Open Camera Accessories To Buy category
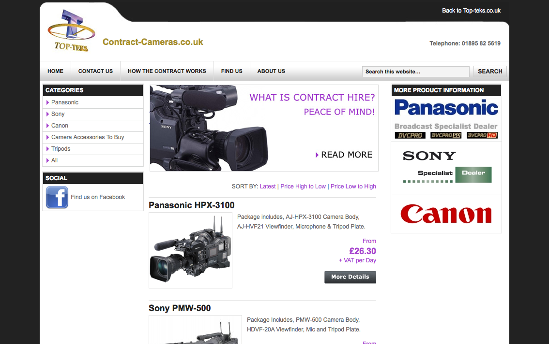 [88, 137]
